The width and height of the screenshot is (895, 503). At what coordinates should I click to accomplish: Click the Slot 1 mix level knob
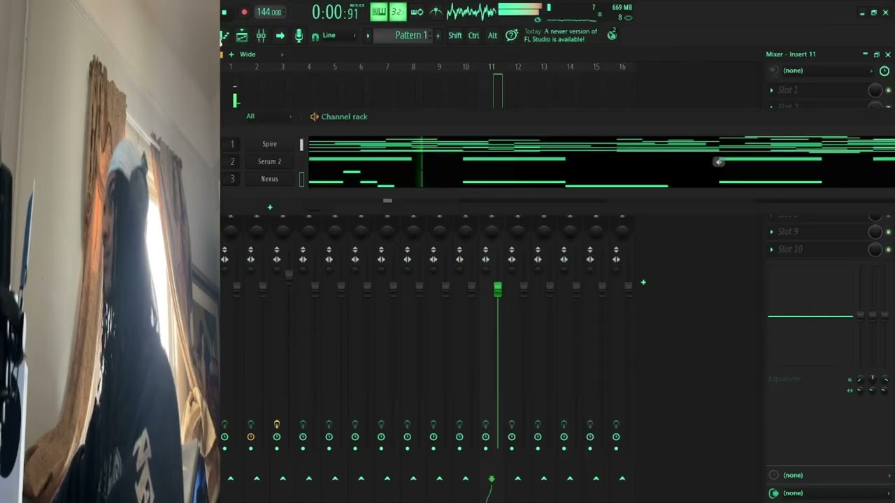coord(875,90)
